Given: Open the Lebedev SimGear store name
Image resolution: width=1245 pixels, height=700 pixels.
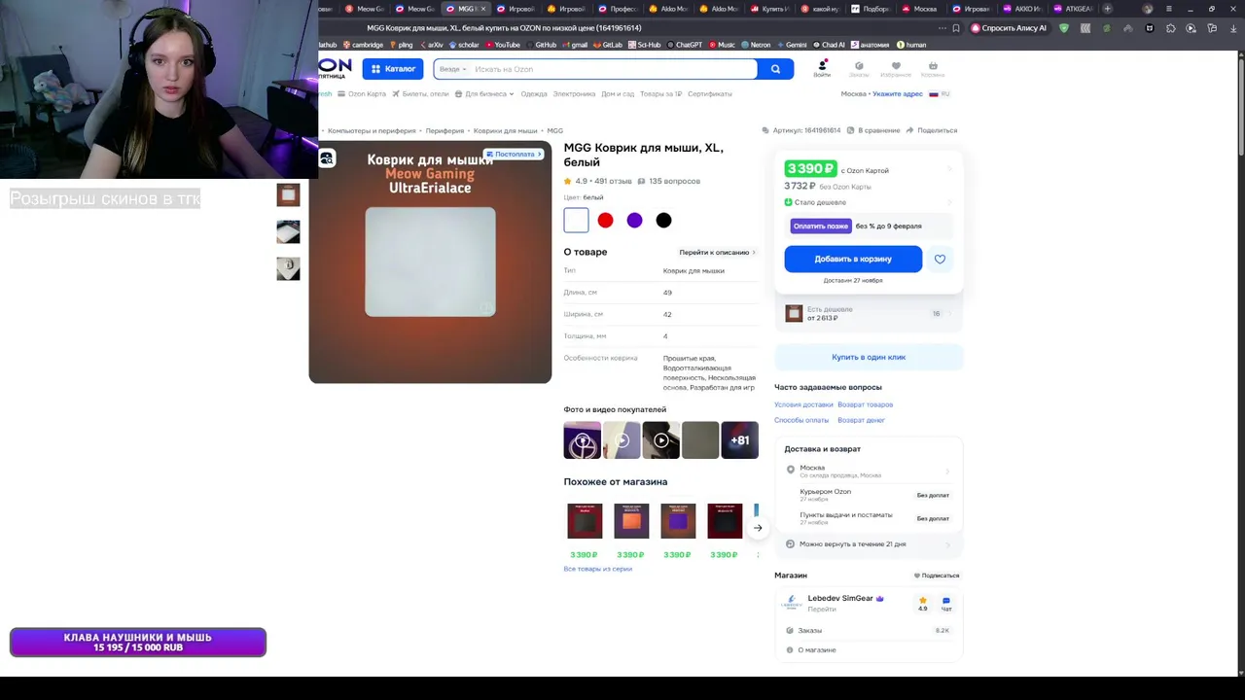Looking at the screenshot, I should pos(840,598).
